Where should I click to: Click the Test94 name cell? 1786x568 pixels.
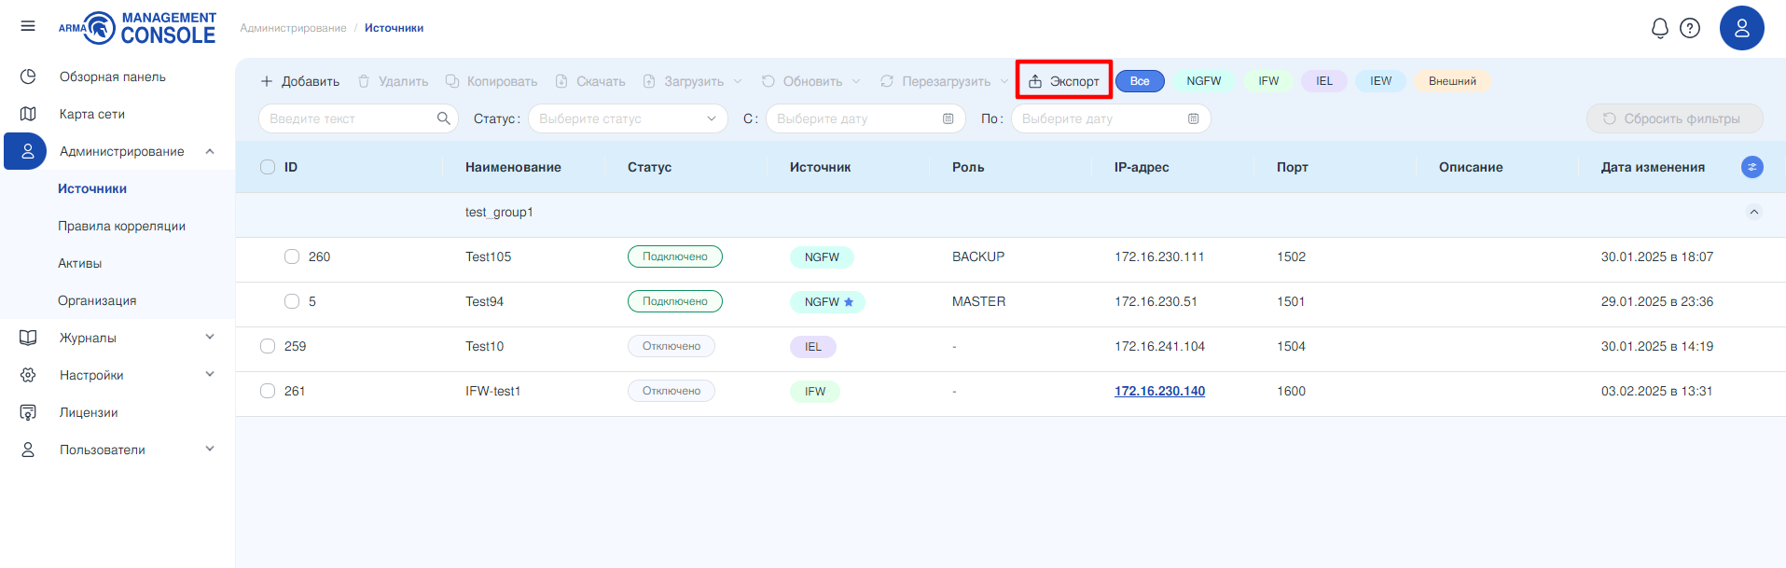click(x=485, y=301)
